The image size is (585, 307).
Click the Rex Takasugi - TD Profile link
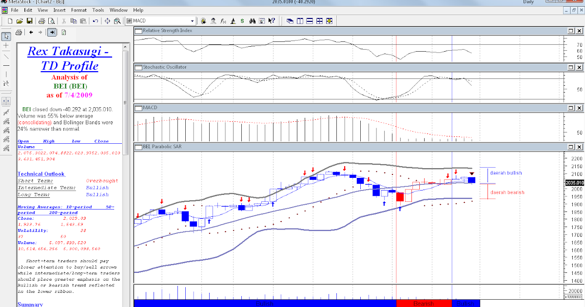[x=70, y=58]
